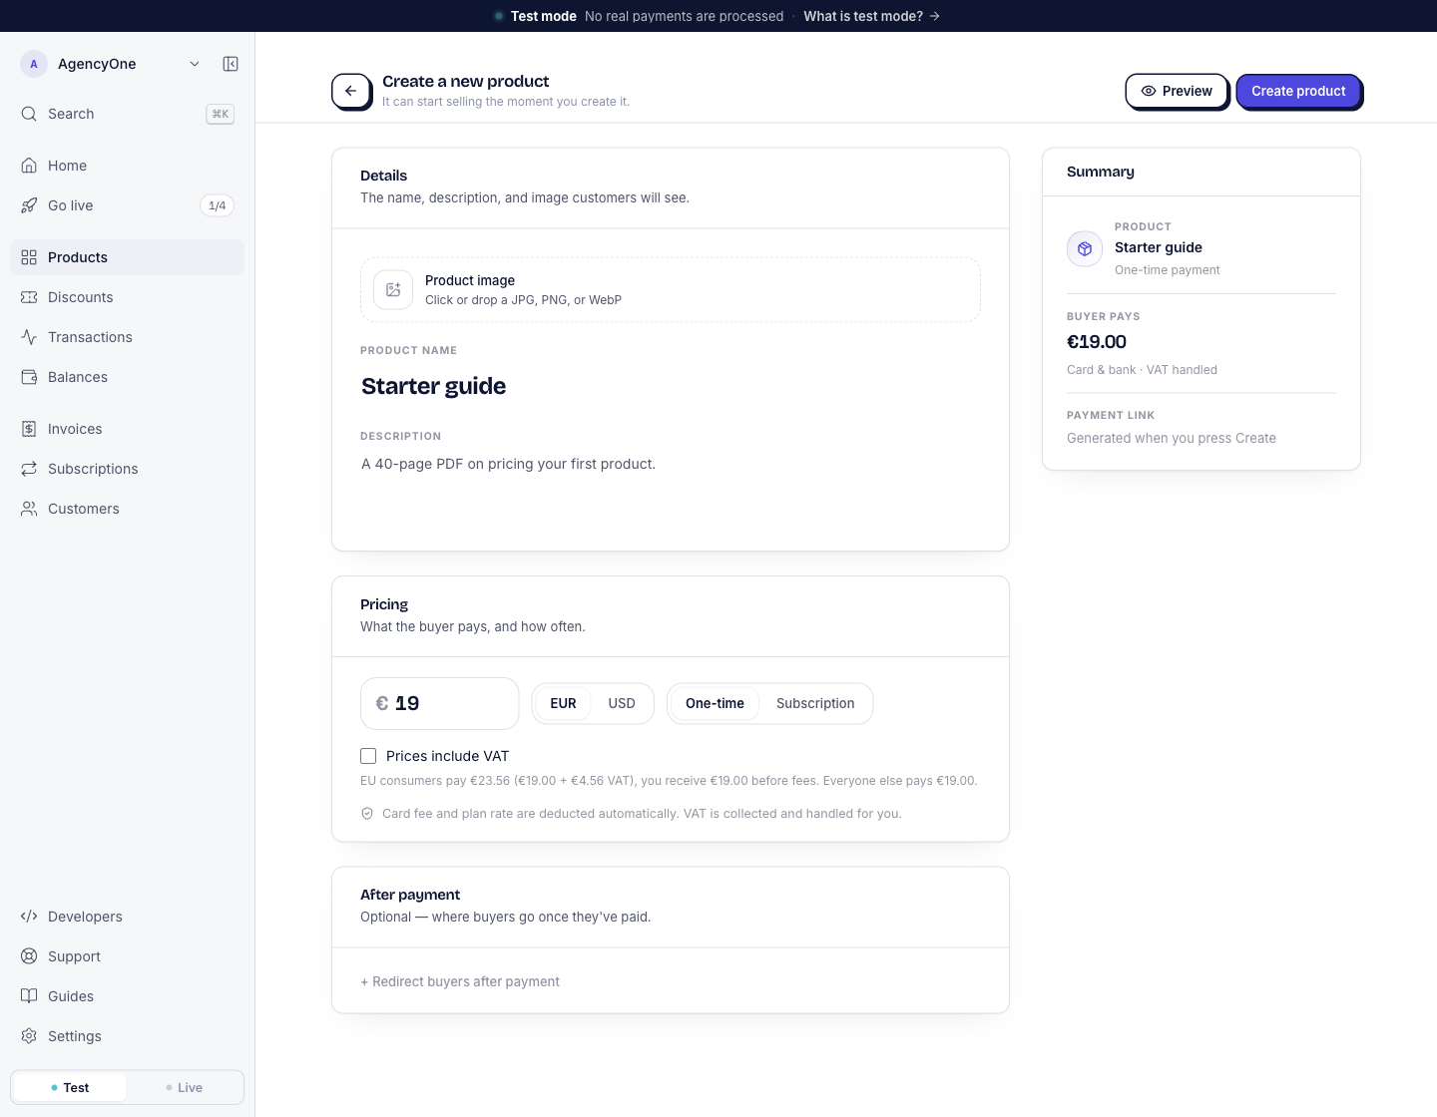The width and height of the screenshot is (1437, 1117).
Task: Click the search magnifier icon
Action: click(x=29, y=114)
